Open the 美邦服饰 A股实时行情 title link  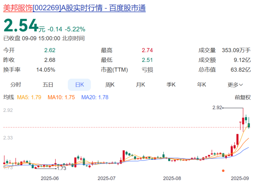74,8
